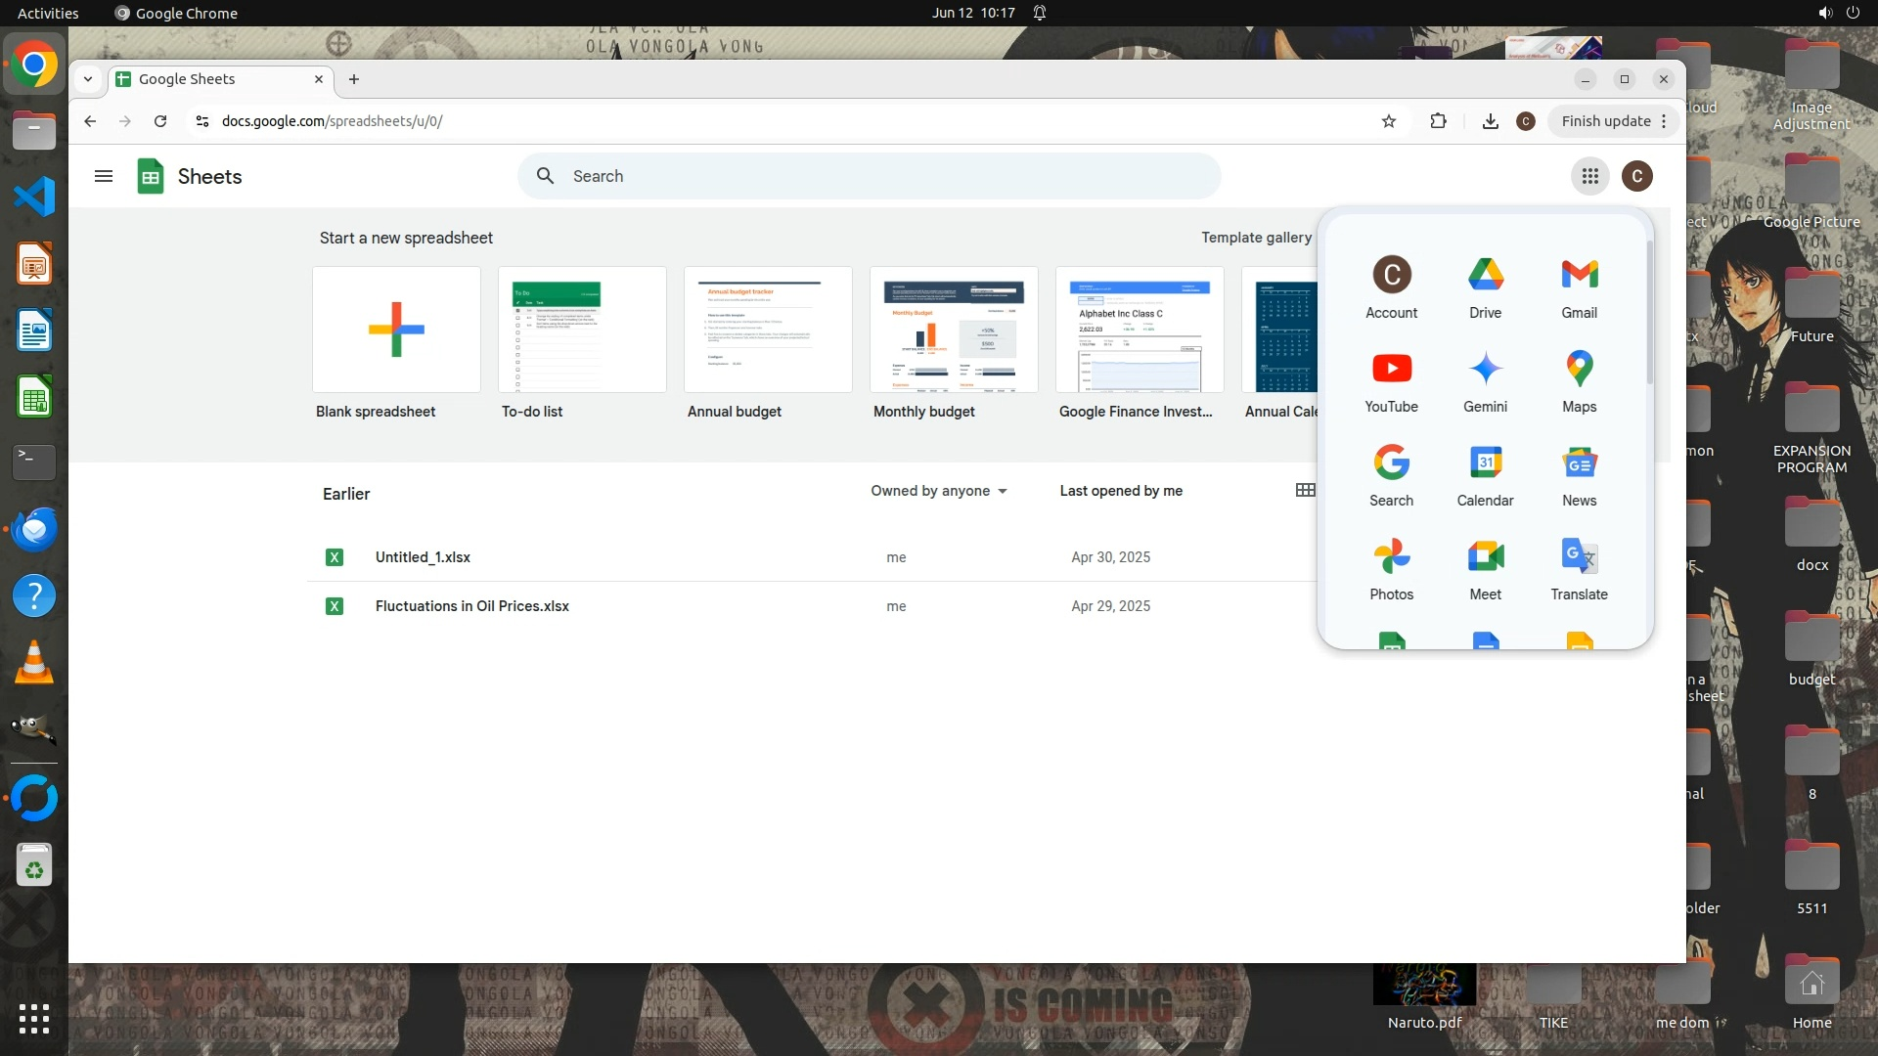Open Chrome tab search dropdown arrow
Image resolution: width=1878 pixels, height=1056 pixels.
pyautogui.click(x=88, y=79)
